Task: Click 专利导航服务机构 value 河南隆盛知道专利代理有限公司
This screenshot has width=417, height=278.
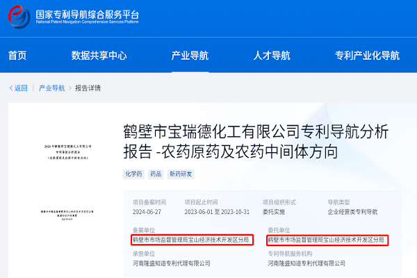Action: [x=306, y=263]
